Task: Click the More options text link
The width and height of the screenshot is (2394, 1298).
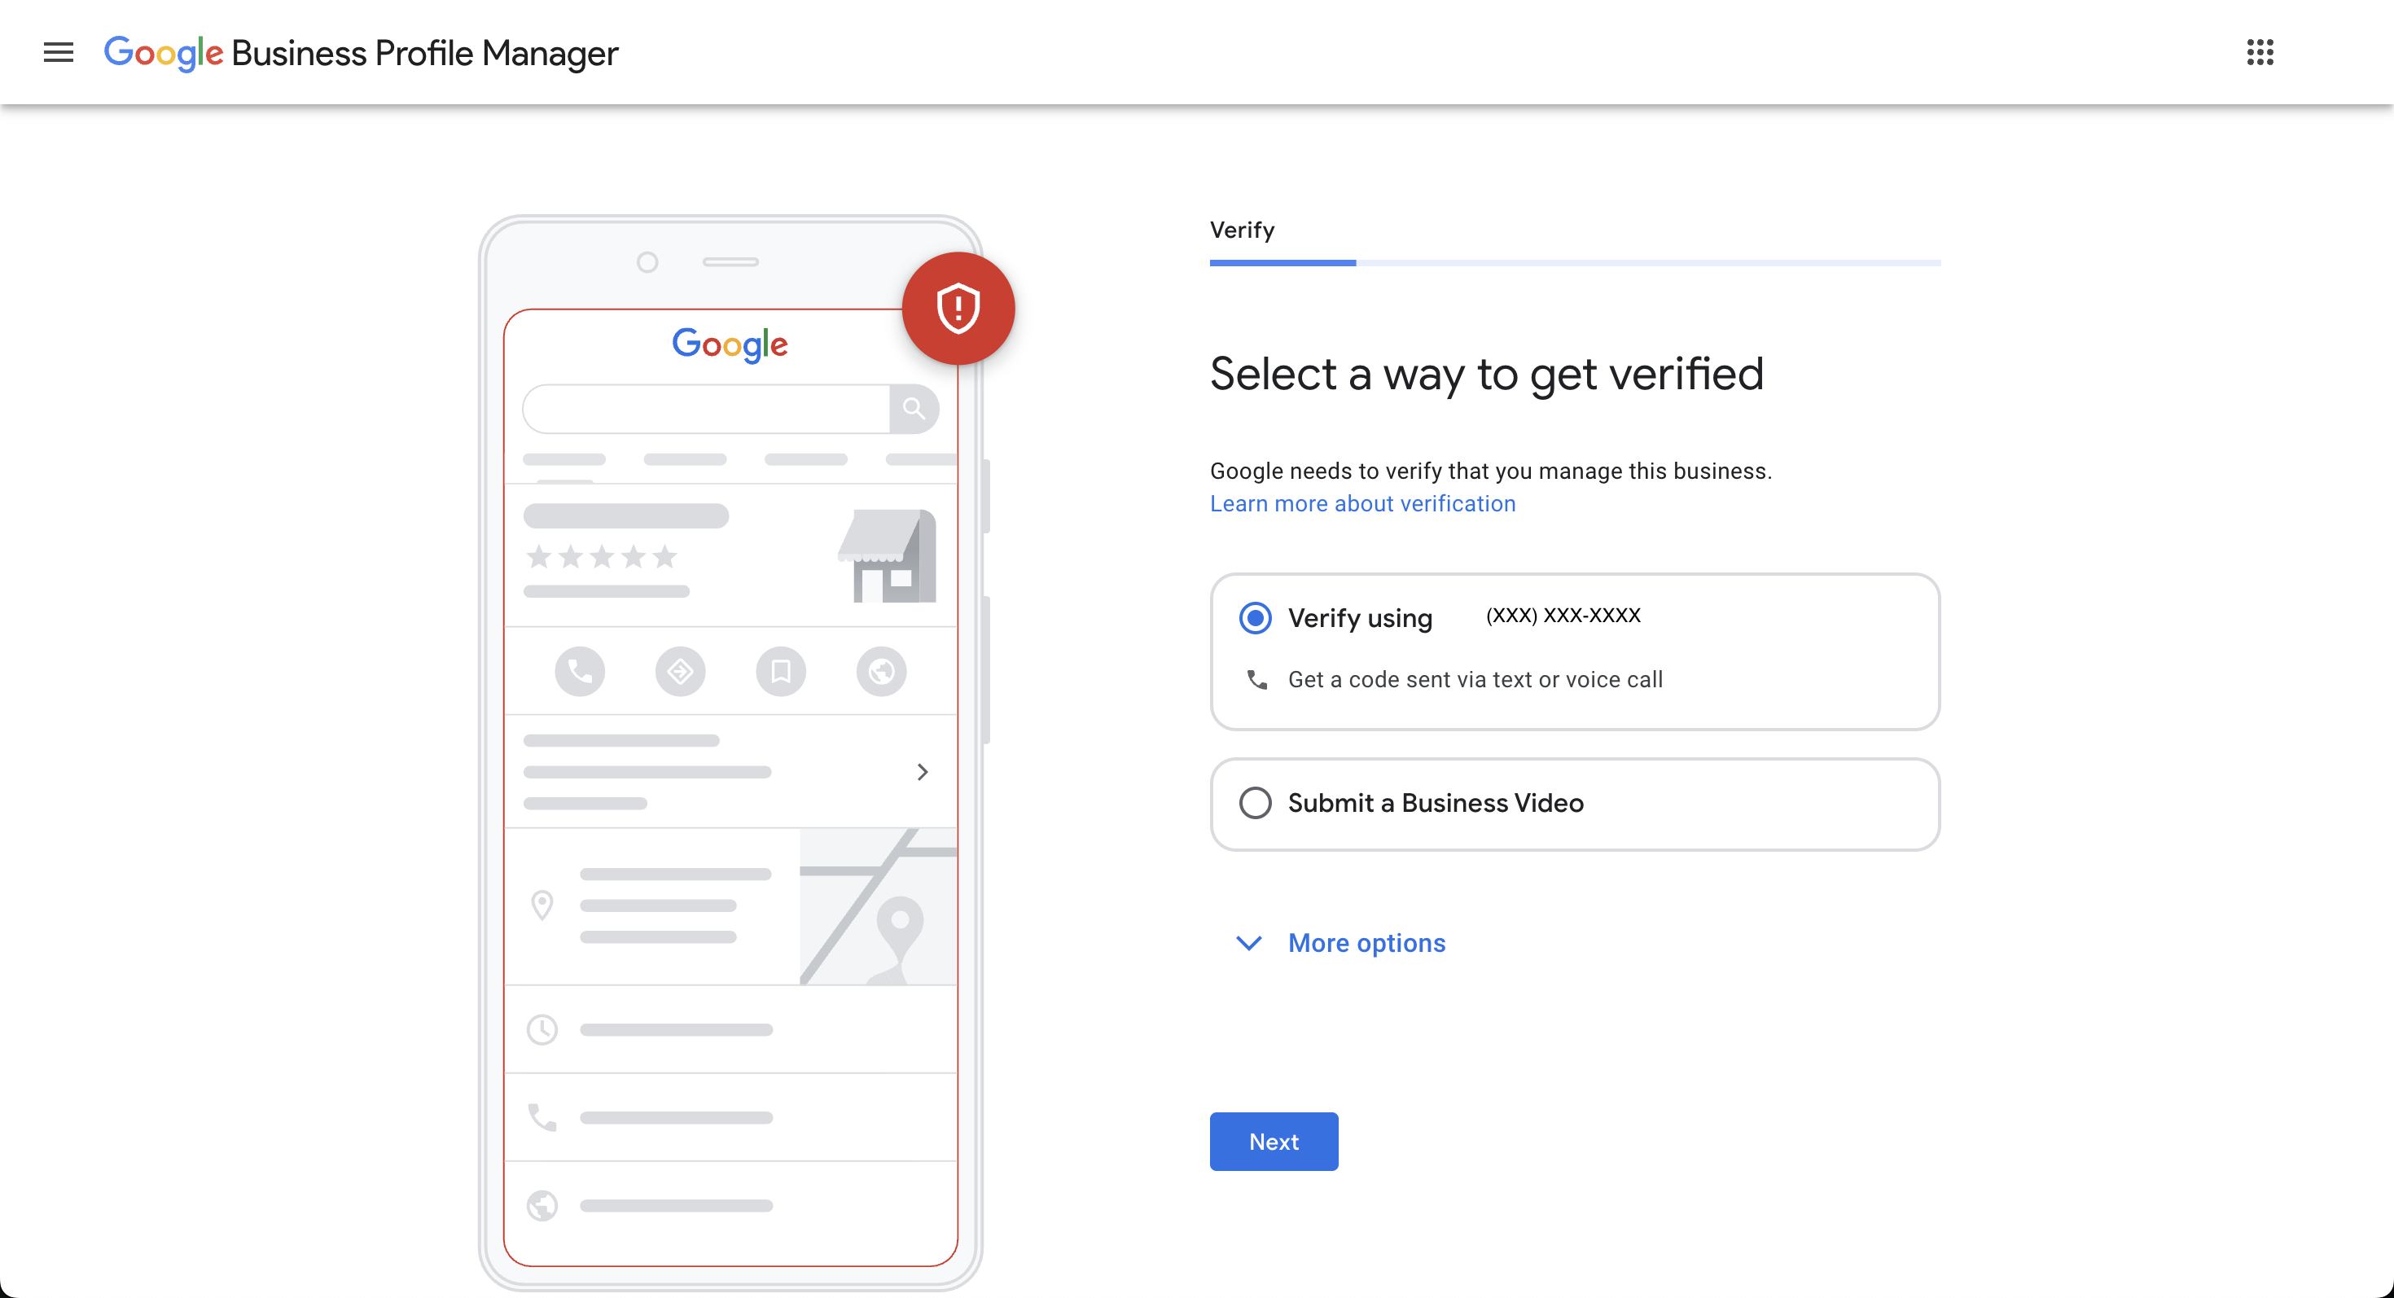Action: [x=1366, y=943]
